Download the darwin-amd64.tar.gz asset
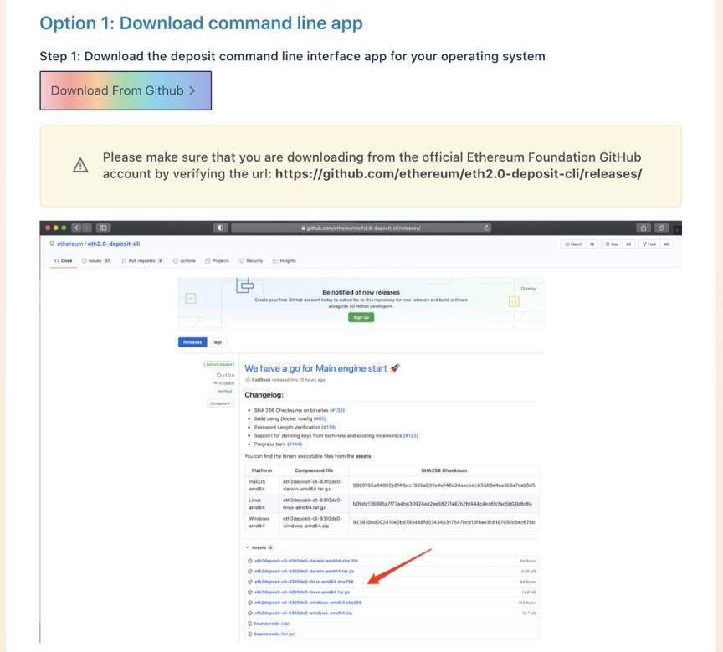The image size is (723, 652). click(x=304, y=572)
